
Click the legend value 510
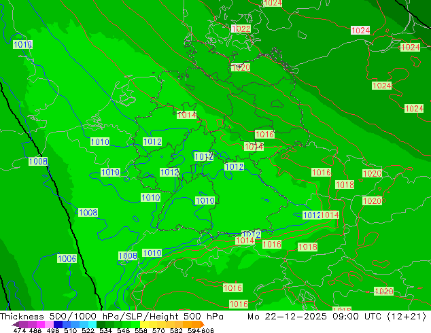click(71, 330)
